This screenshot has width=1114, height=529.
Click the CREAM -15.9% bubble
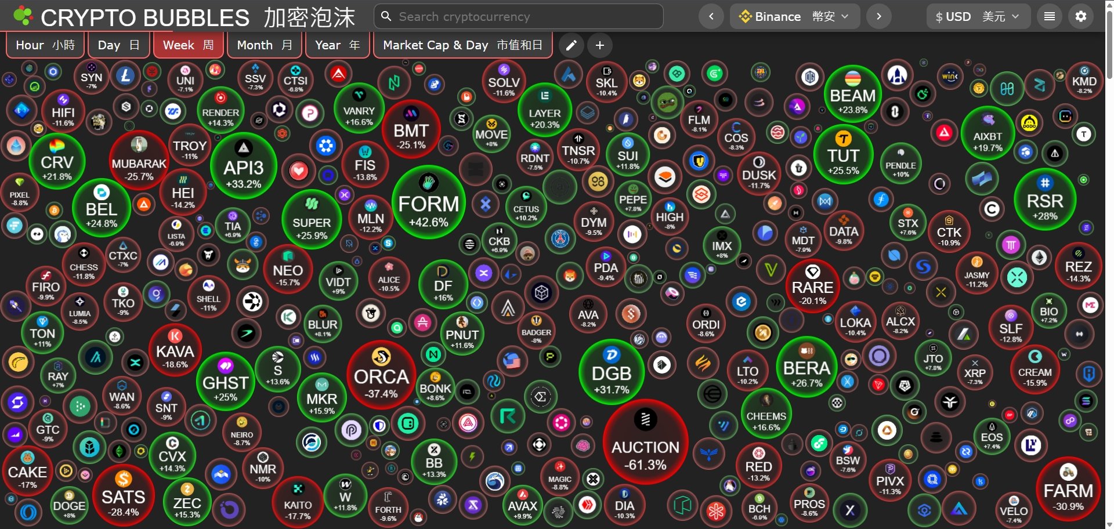(1035, 369)
